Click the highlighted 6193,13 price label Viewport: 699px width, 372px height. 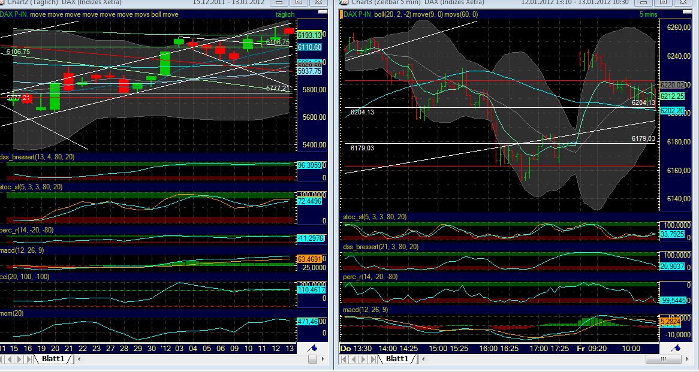pyautogui.click(x=309, y=35)
